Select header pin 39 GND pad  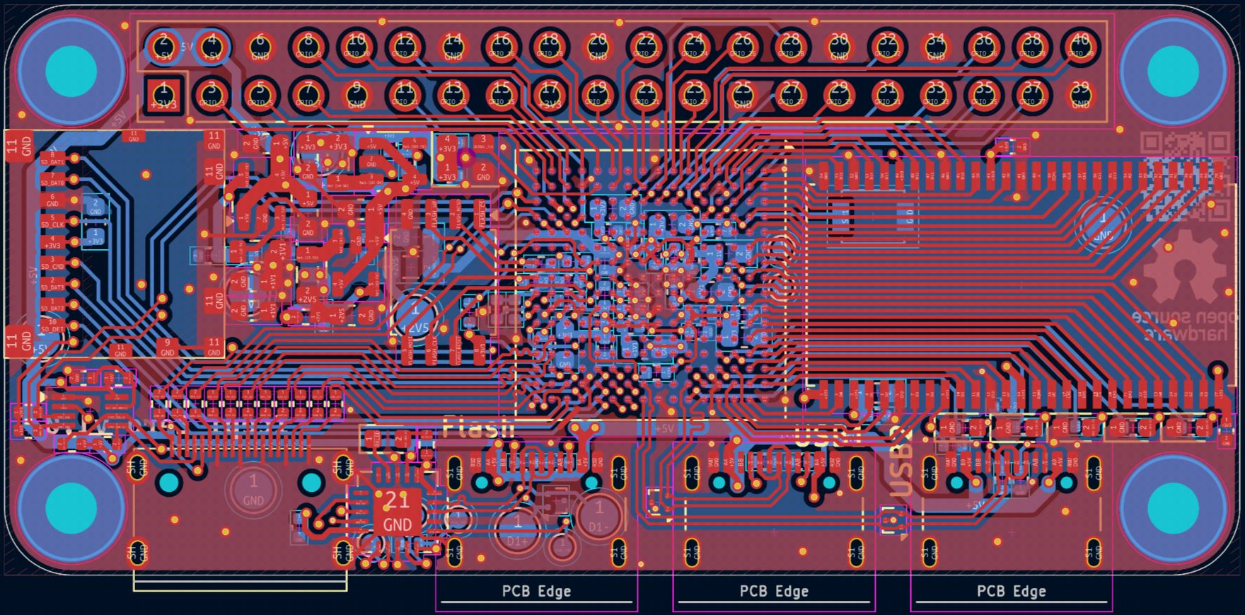tap(1080, 95)
